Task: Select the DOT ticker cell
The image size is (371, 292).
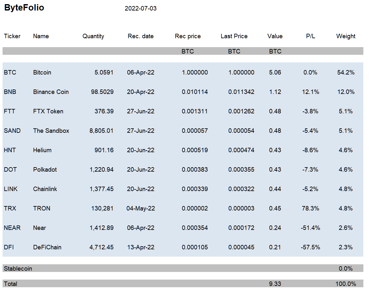Action: click(10, 169)
